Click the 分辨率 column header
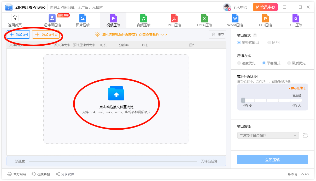 pyautogui.click(x=124, y=45)
